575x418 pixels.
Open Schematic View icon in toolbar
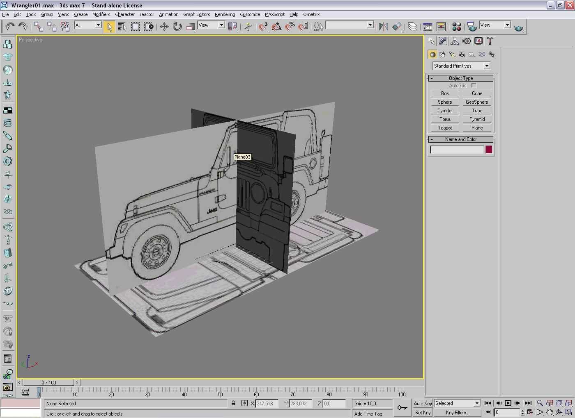pyautogui.click(x=441, y=27)
